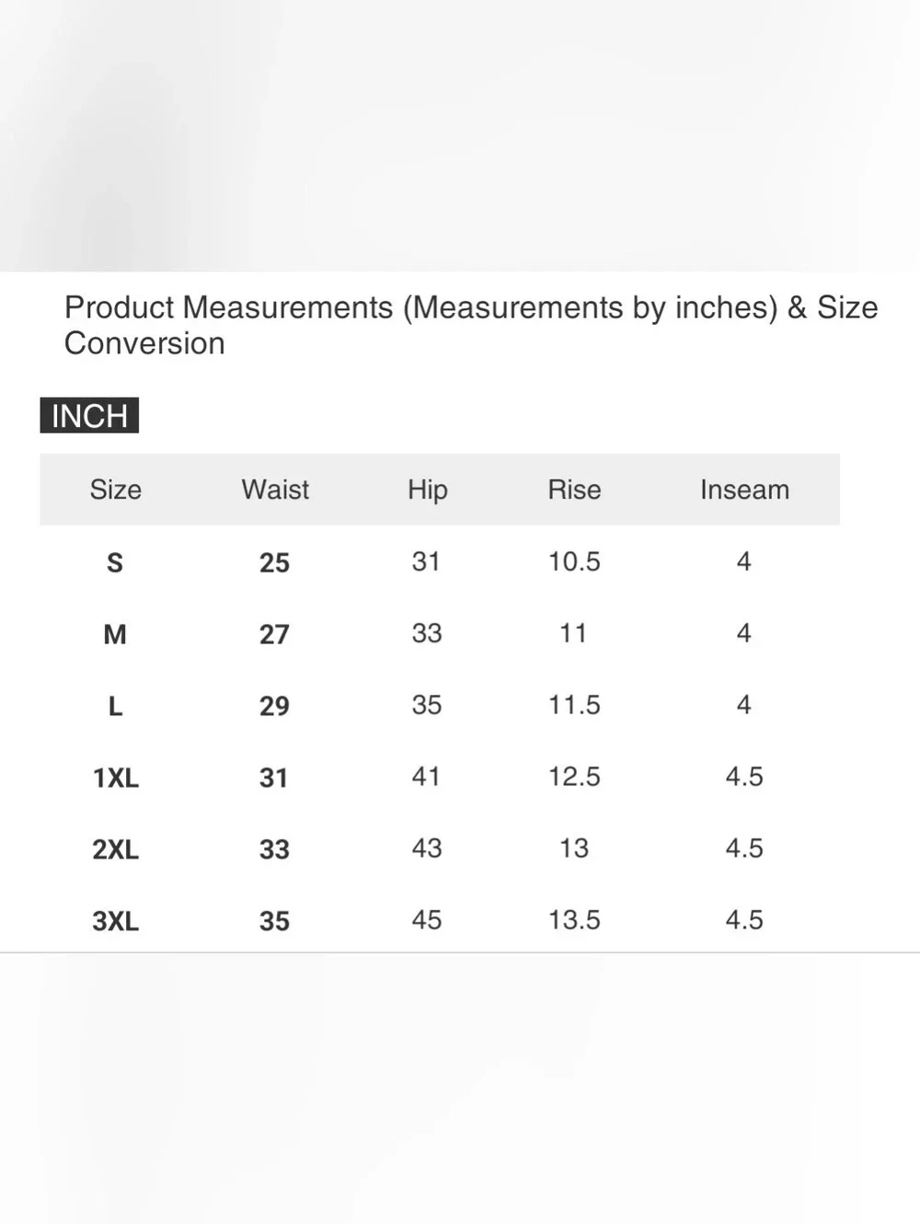Click waist value 31 for size 1XL
This screenshot has height=1224, width=920.
[x=274, y=778]
